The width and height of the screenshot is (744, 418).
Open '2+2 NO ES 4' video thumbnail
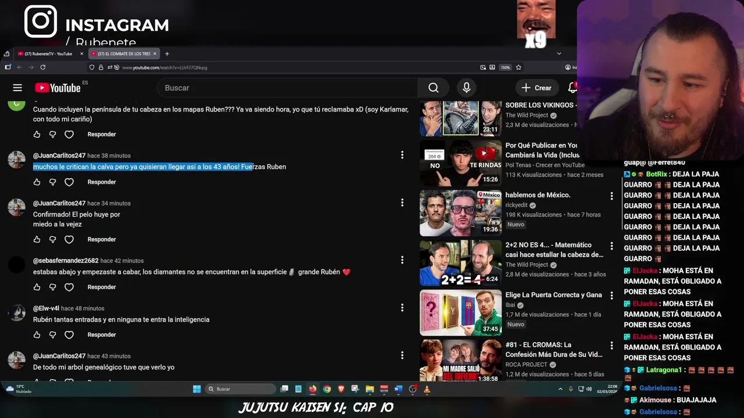click(460, 263)
